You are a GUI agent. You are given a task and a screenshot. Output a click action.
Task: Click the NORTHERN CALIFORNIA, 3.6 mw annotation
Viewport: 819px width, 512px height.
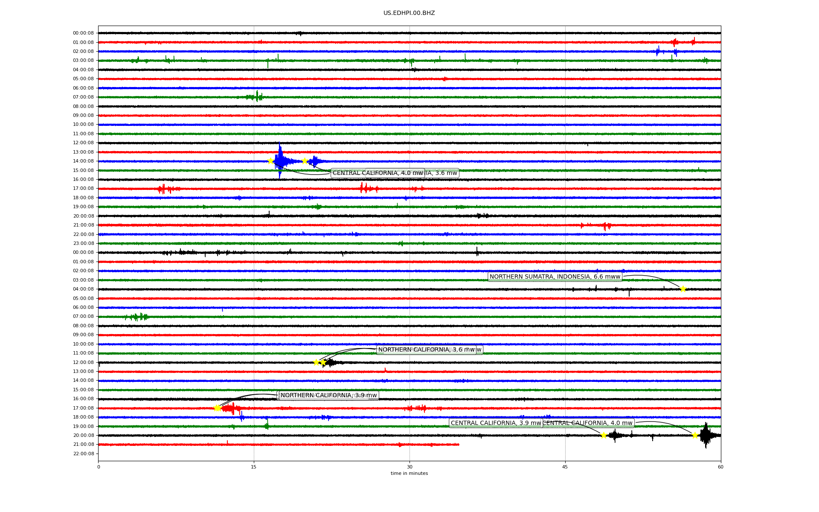point(427,350)
